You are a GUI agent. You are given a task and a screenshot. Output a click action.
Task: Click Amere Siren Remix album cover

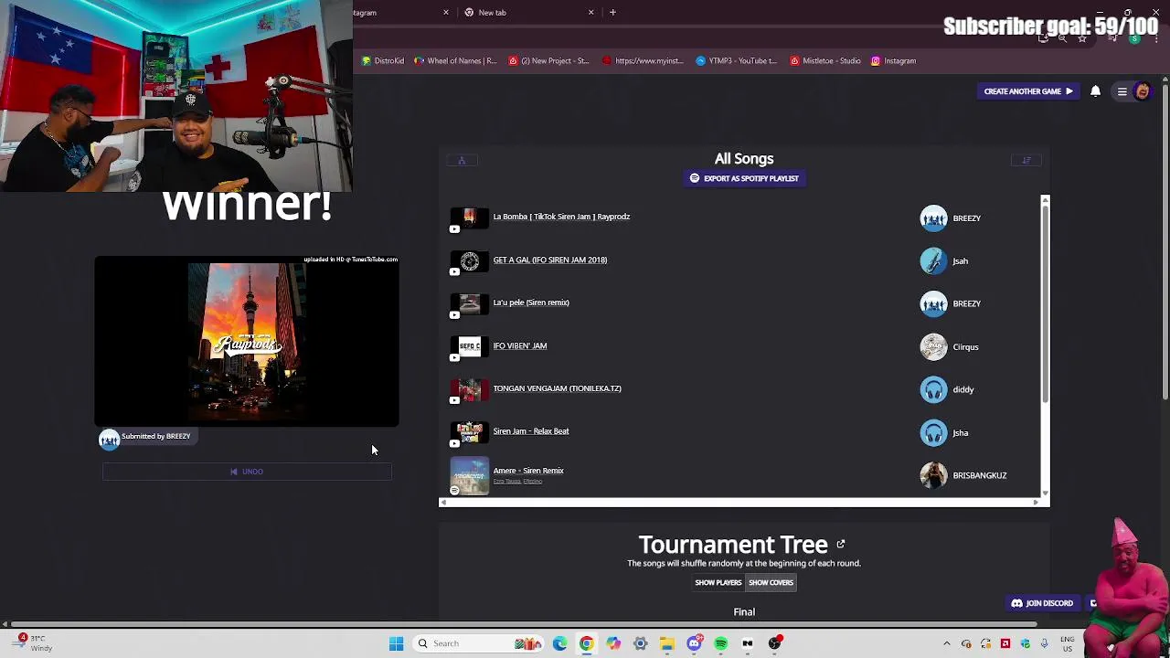tap(469, 476)
